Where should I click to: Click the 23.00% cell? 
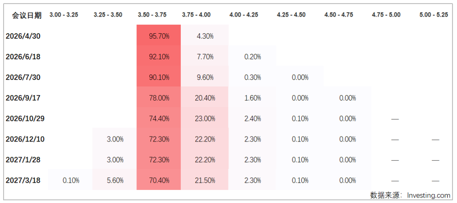[x=205, y=119]
